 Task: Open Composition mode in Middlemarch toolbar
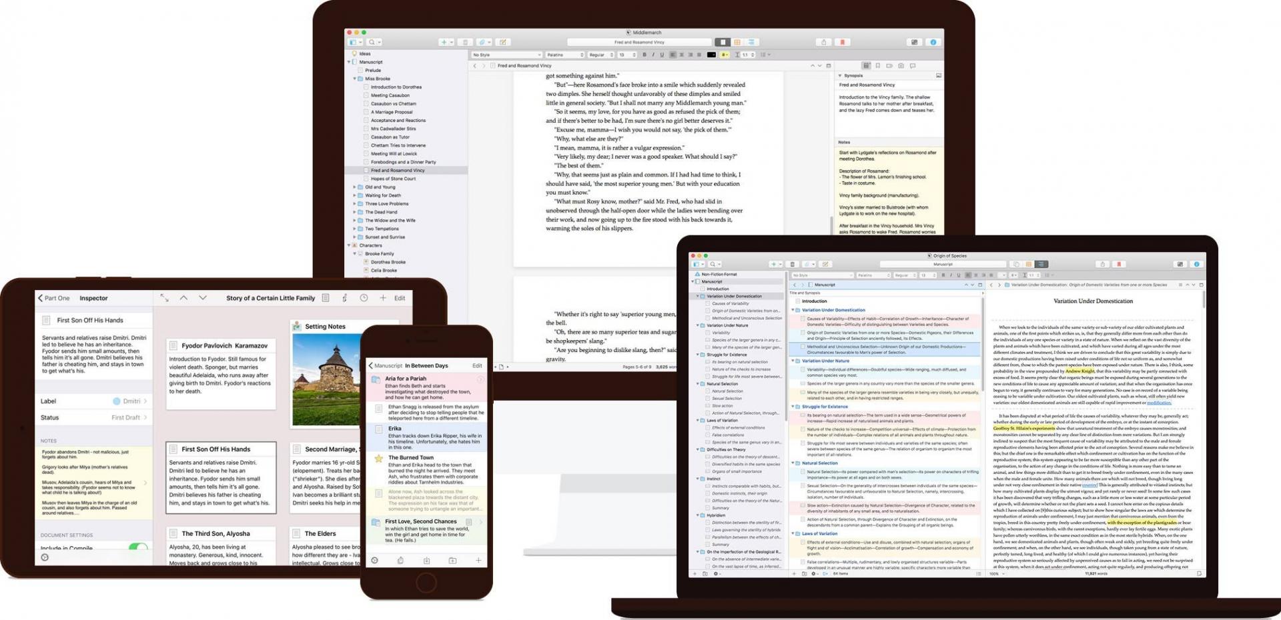point(915,41)
